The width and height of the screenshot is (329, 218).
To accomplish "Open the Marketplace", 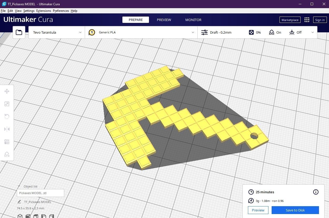I will point(290,20).
